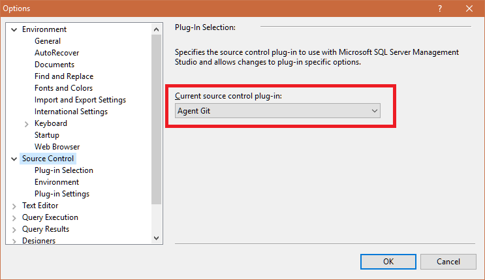This screenshot has height=280, width=485.
Task: Go to Import and Export Settings
Action: pyautogui.click(x=80, y=100)
